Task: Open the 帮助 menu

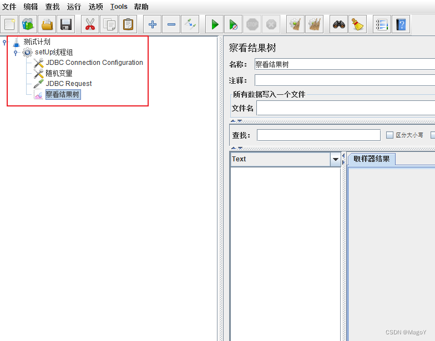Action: pos(141,7)
